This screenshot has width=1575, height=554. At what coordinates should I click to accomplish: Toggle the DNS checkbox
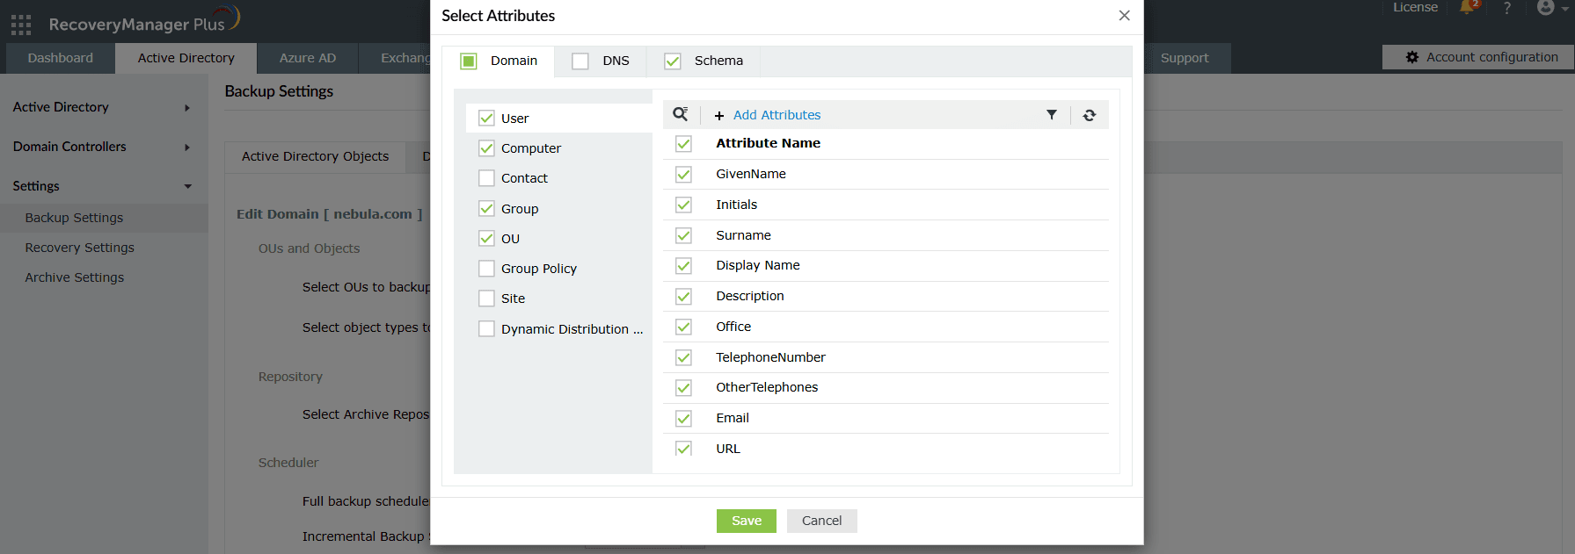(580, 61)
